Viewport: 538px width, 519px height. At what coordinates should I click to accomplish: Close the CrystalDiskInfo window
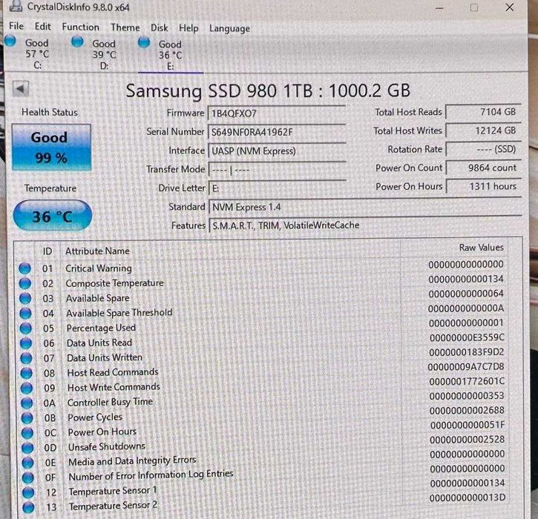click(510, 7)
